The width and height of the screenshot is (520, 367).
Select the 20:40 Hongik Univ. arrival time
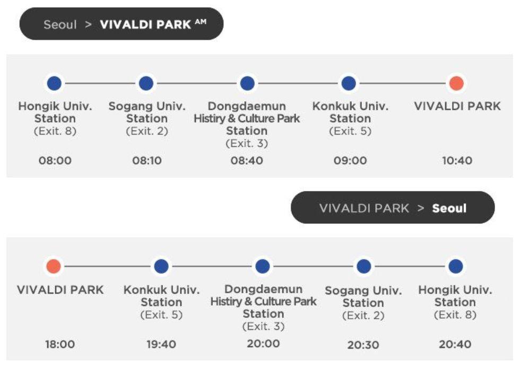[x=455, y=344]
